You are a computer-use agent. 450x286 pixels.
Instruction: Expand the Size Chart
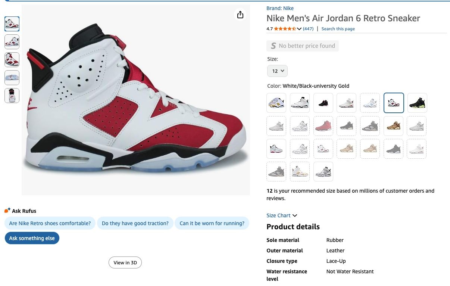click(x=282, y=215)
